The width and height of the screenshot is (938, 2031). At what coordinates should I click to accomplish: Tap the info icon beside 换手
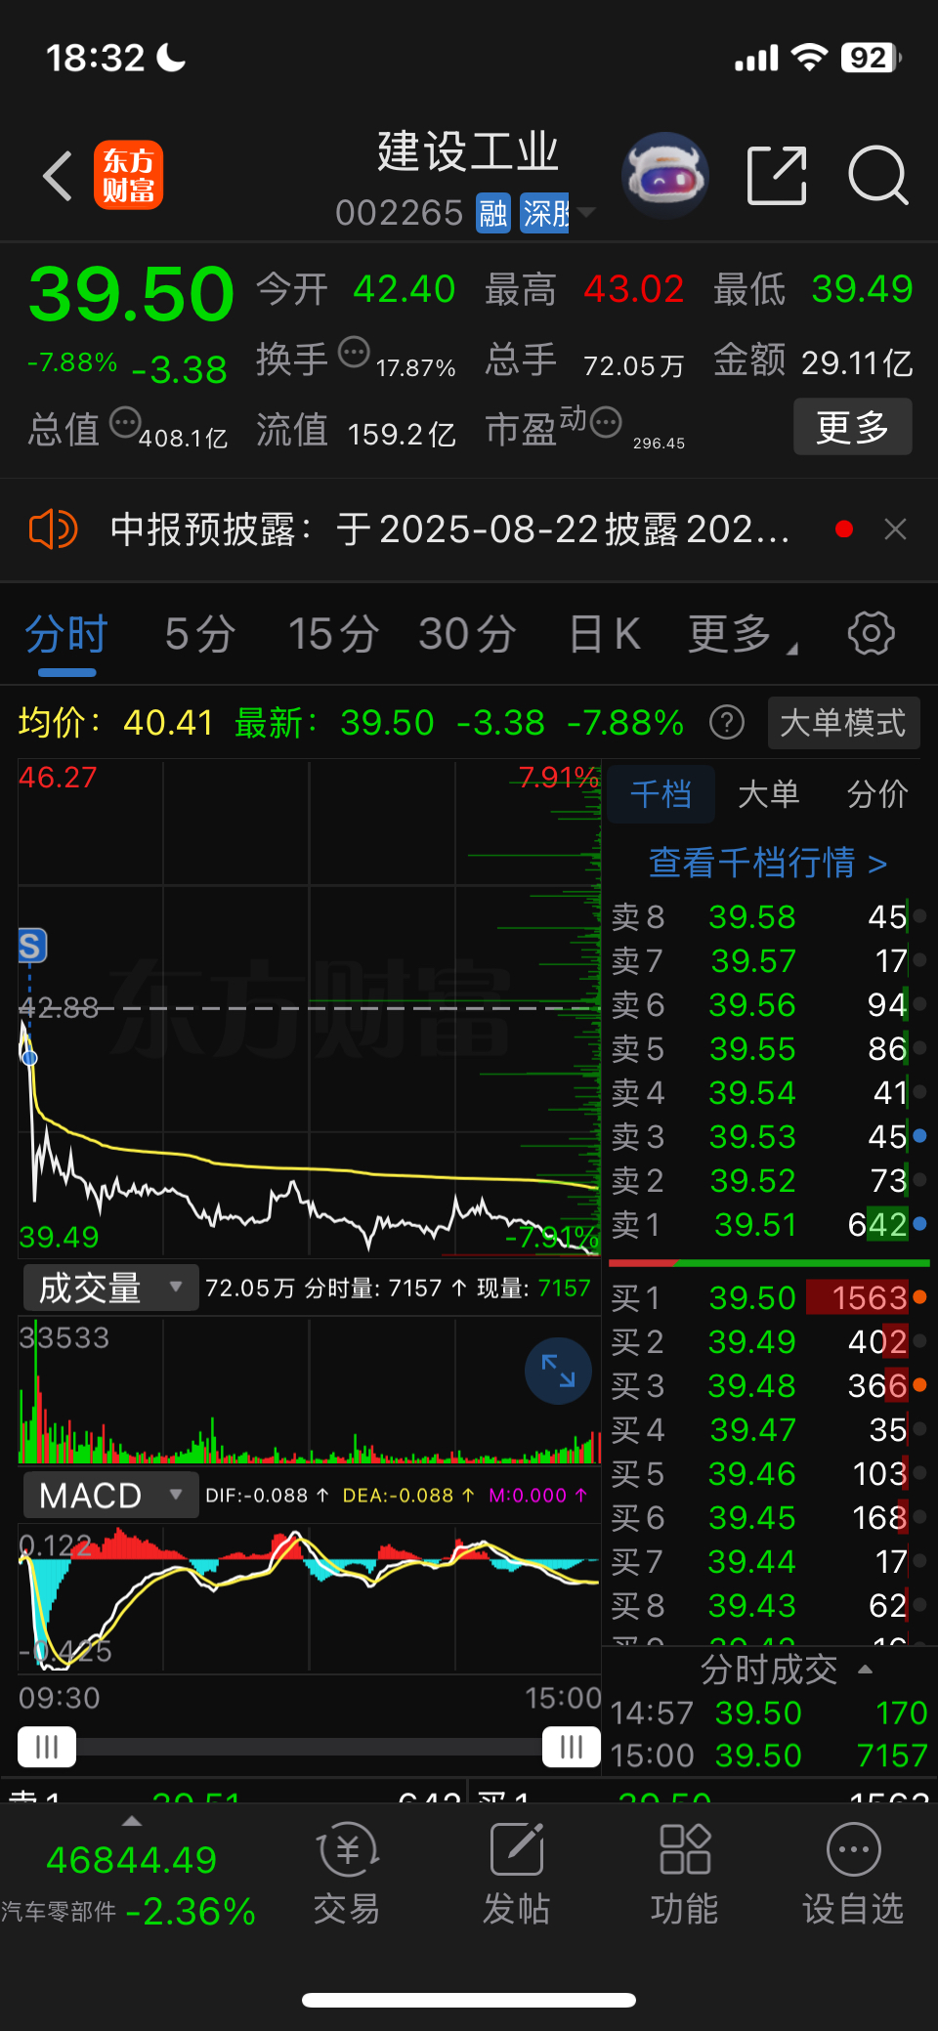coord(354,351)
